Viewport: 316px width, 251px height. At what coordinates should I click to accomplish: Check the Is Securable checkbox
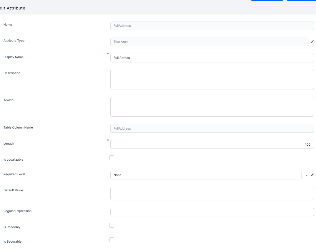pos(112,240)
